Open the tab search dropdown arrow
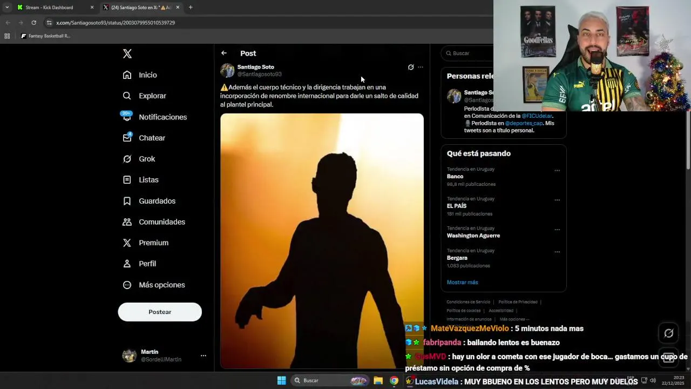Image resolution: width=691 pixels, height=389 pixels. coord(6,8)
